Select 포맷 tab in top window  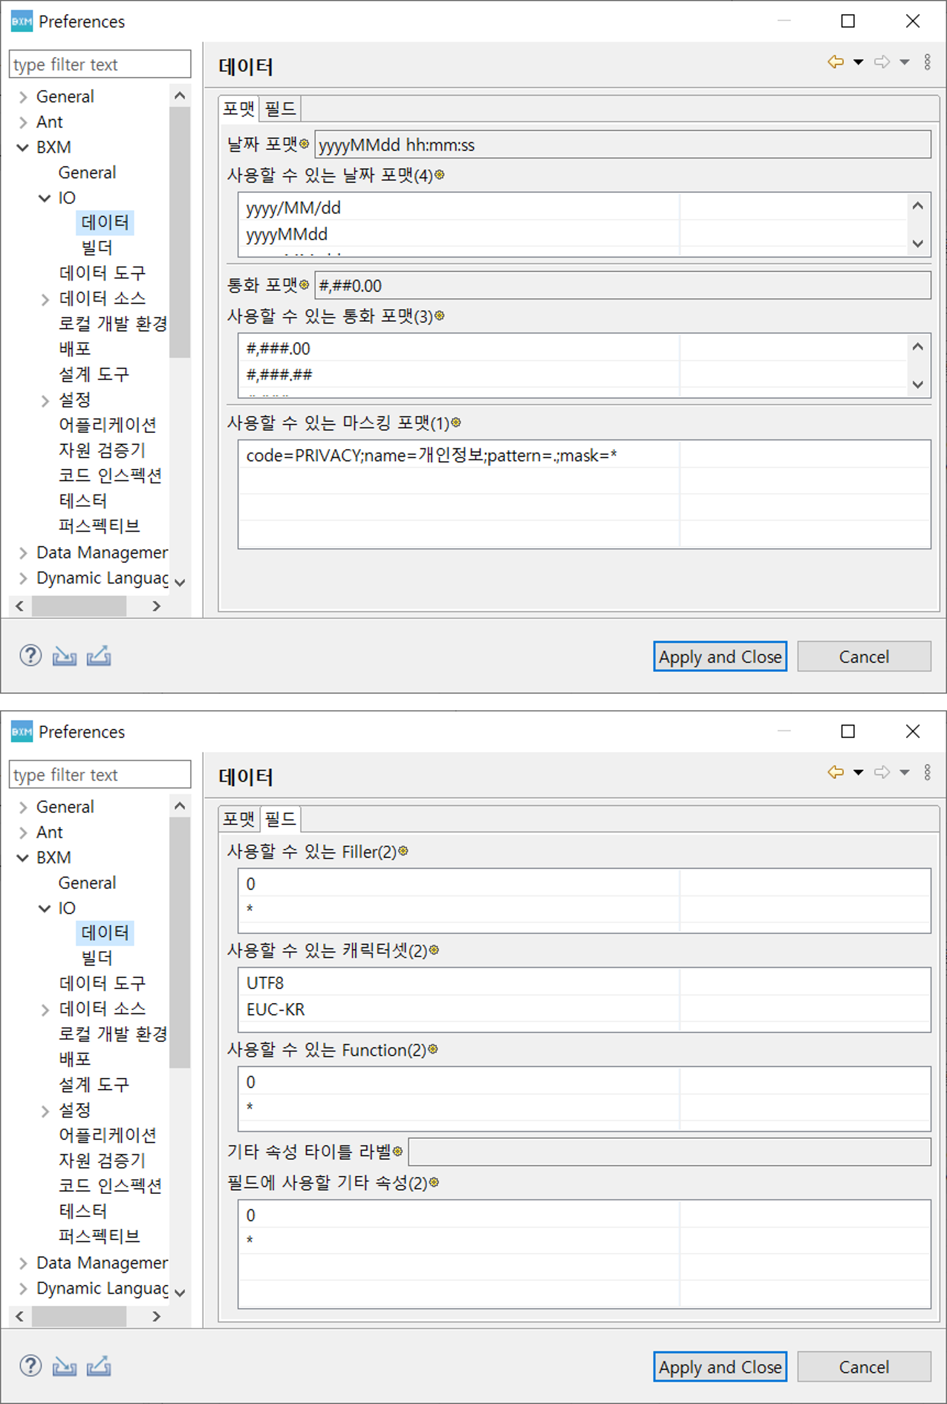pos(239,109)
